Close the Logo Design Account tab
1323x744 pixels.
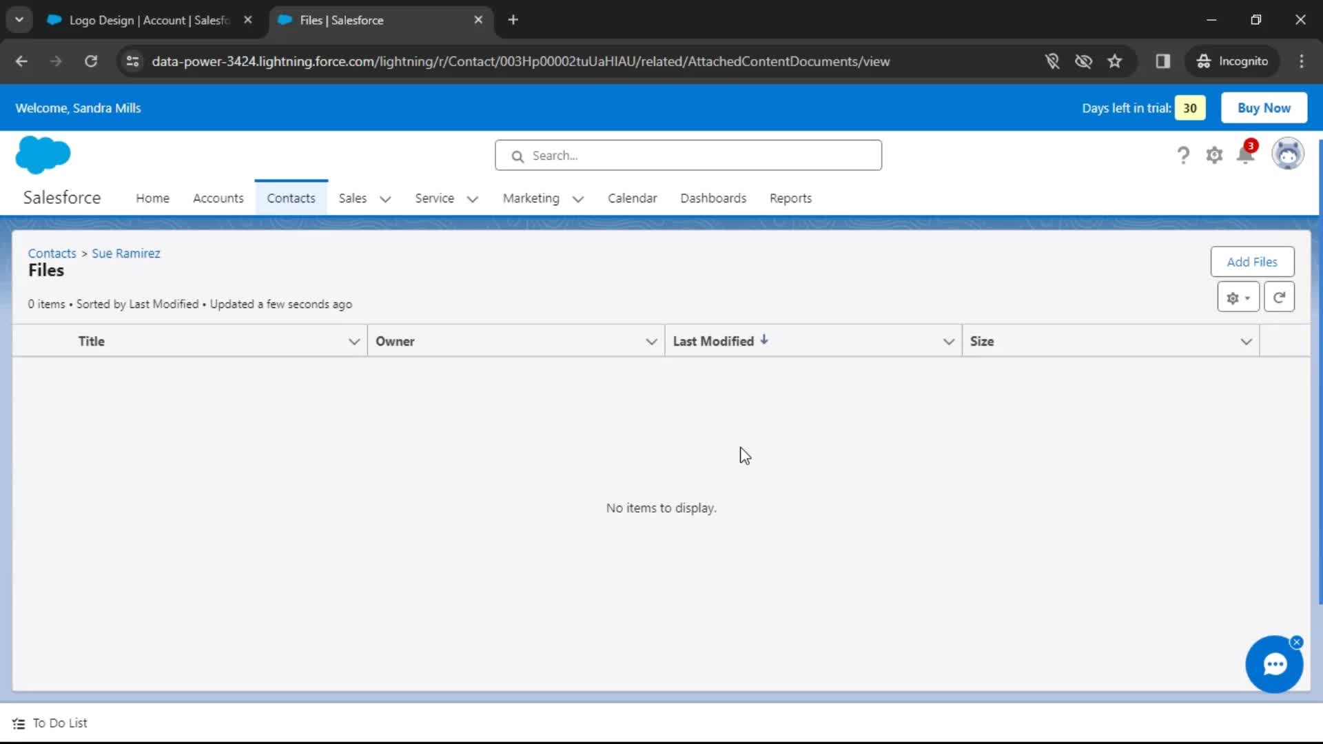pos(248,20)
